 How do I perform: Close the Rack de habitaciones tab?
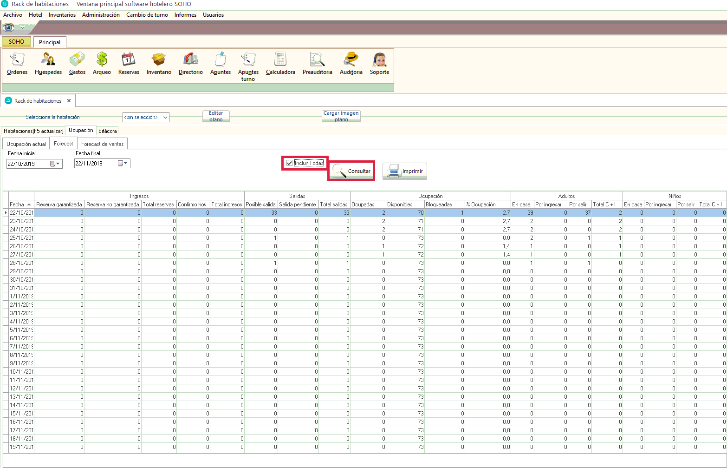[69, 101]
